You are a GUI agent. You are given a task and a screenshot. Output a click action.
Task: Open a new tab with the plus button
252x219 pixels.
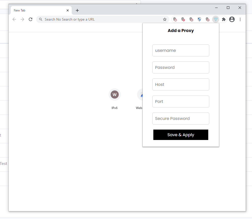pos(77,10)
